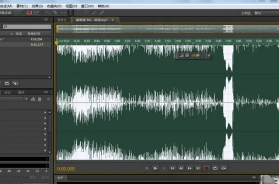Screen dimensions: 279x184
Task: Pin the floating volume HUD
Action: pos(209,55)
